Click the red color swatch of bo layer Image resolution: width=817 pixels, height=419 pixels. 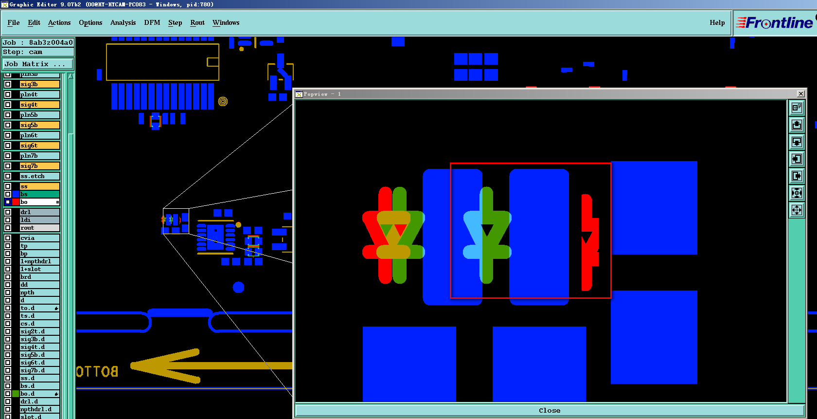(16, 202)
